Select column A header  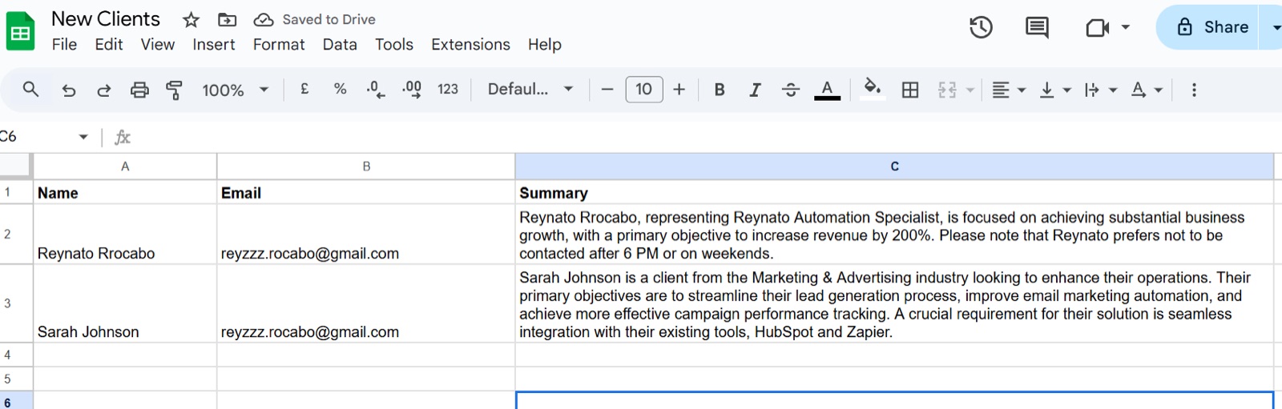pyautogui.click(x=125, y=166)
